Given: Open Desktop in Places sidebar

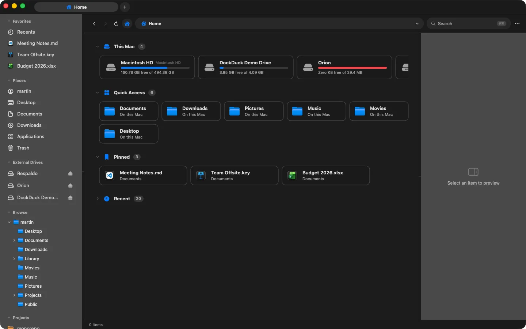Looking at the screenshot, I should pyautogui.click(x=41, y=103).
